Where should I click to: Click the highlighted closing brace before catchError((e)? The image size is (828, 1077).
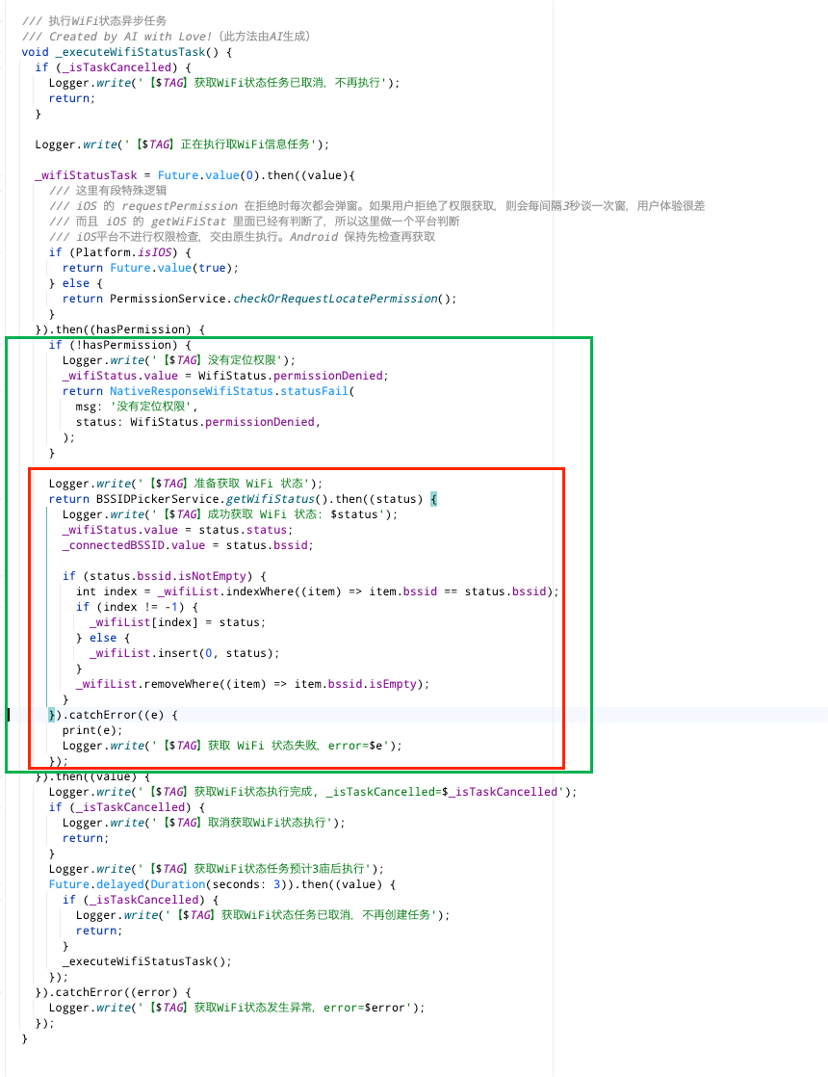52,715
